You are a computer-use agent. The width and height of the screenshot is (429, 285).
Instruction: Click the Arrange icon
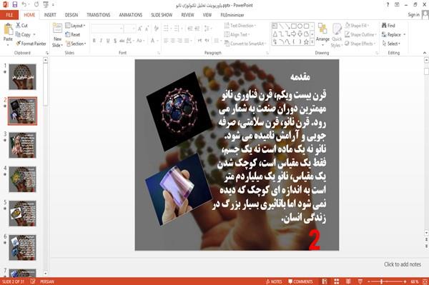point(322,29)
